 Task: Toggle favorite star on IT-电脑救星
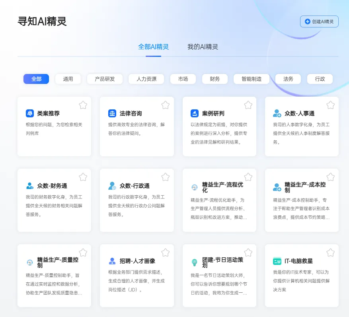(330, 253)
